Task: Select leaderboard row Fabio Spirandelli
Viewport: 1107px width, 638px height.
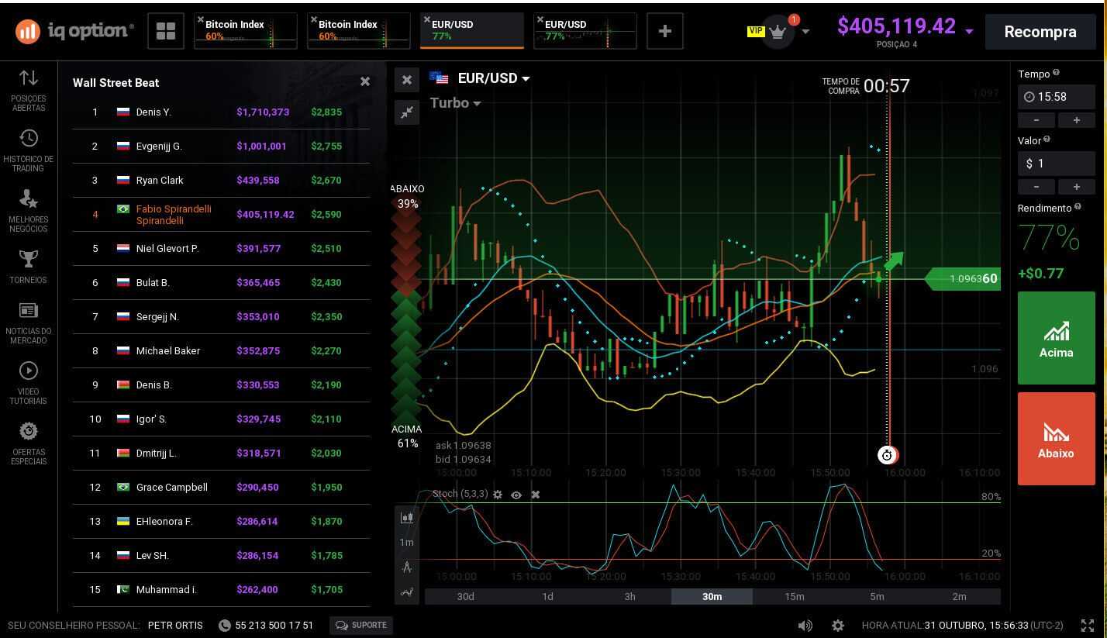Action: tap(221, 215)
